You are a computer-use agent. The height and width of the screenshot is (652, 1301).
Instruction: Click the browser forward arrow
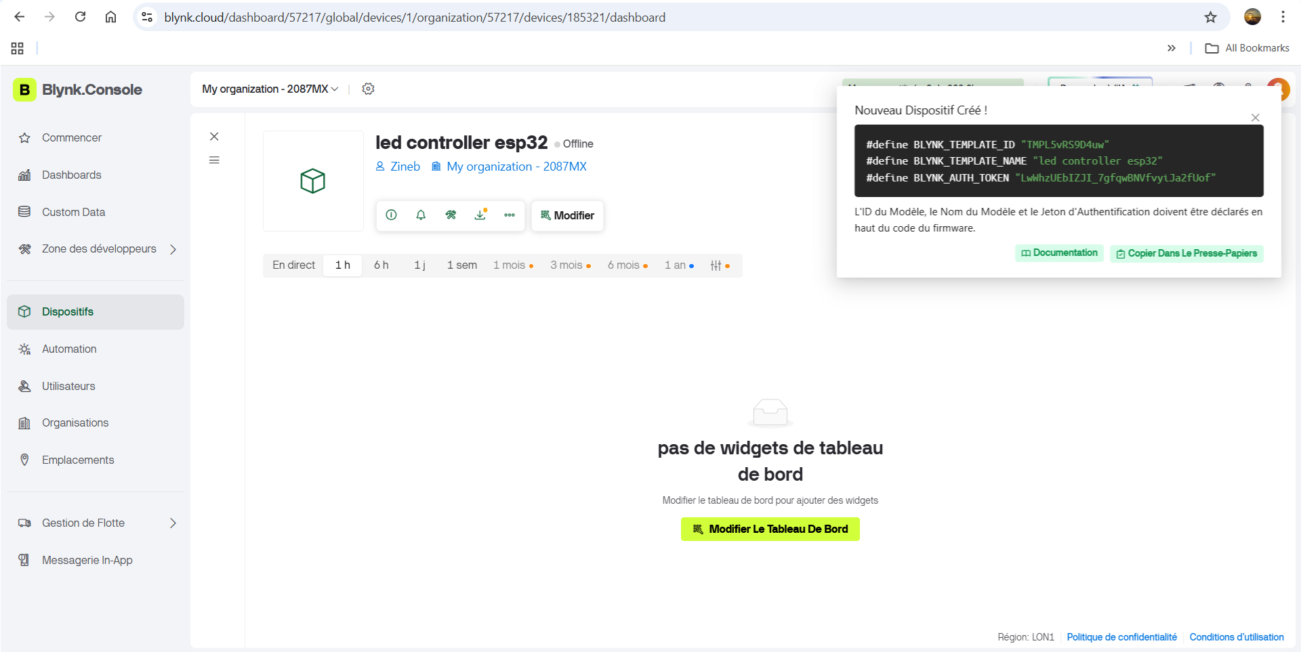49,17
